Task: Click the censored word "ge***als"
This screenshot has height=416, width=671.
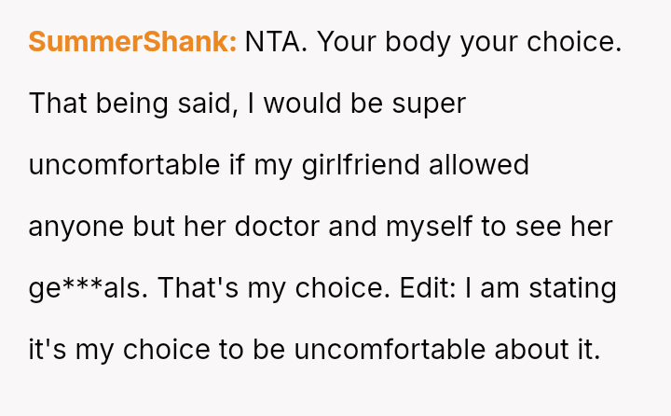Action: click(88, 288)
